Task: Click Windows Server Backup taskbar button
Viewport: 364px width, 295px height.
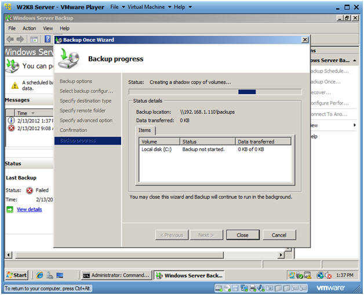Action: tap(190, 275)
